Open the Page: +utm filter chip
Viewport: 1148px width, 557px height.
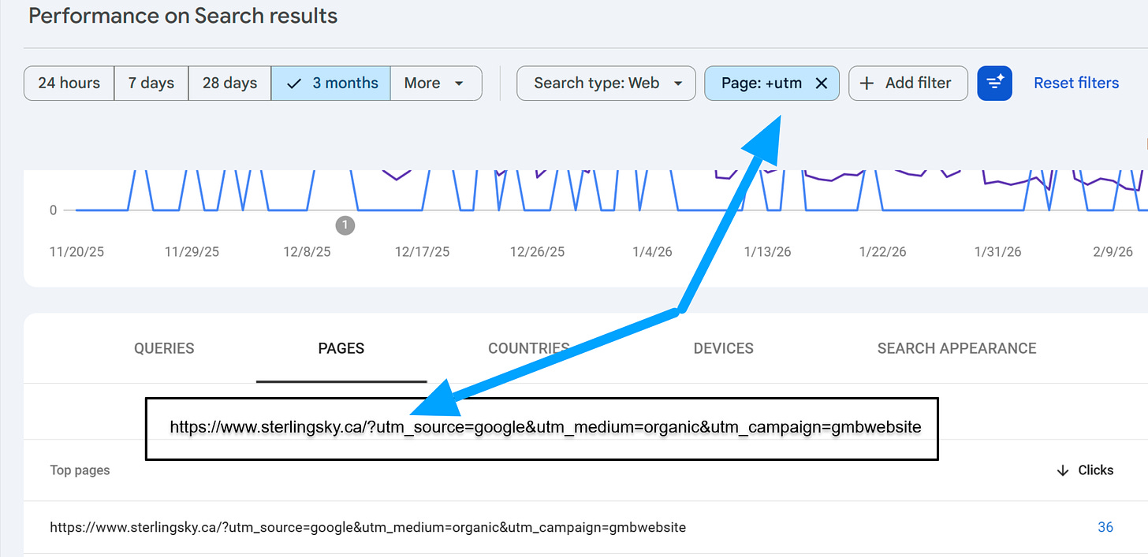pyautogui.click(x=761, y=83)
